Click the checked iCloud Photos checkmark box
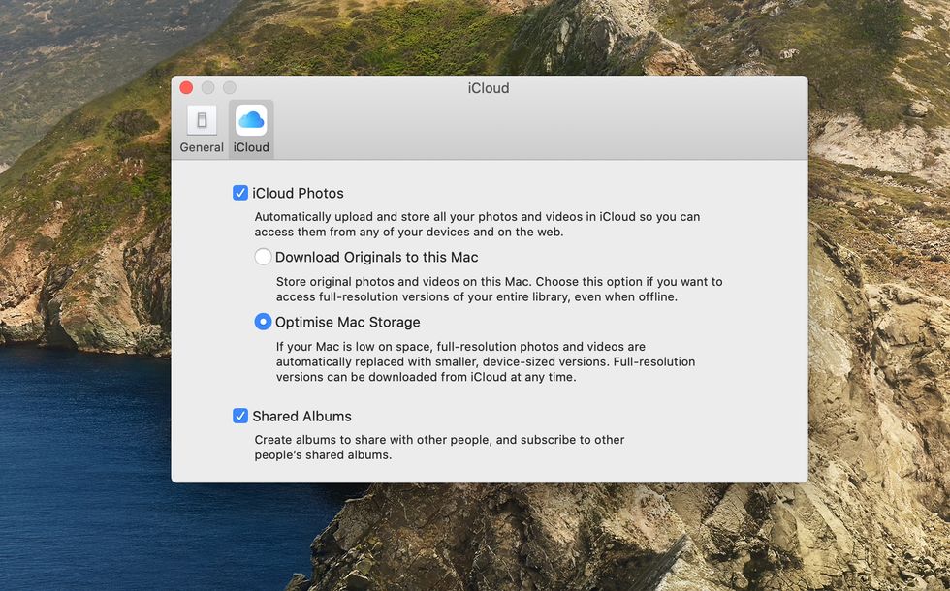This screenshot has width=950, height=591. [239, 192]
